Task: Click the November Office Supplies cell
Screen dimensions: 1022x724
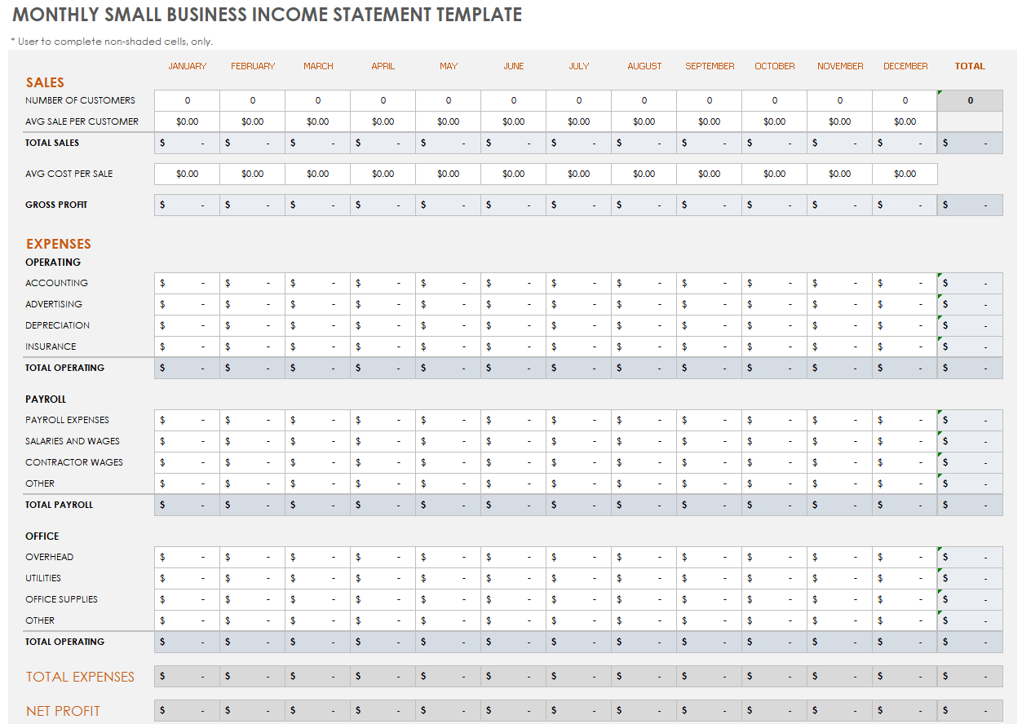Action: pyautogui.click(x=839, y=599)
